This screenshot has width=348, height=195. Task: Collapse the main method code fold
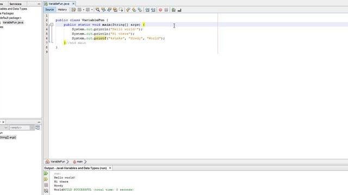(52, 25)
